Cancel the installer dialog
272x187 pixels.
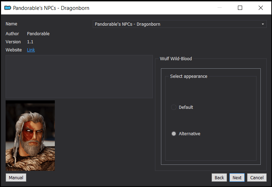pos(257,177)
